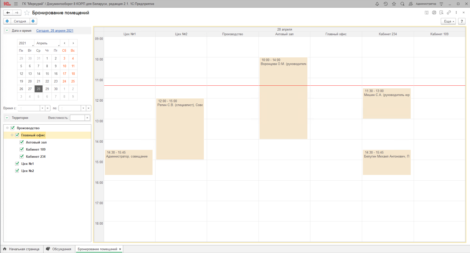The height and width of the screenshot is (253, 470).
Task: Open global search magnifier icon
Action: pyautogui.click(x=402, y=4)
